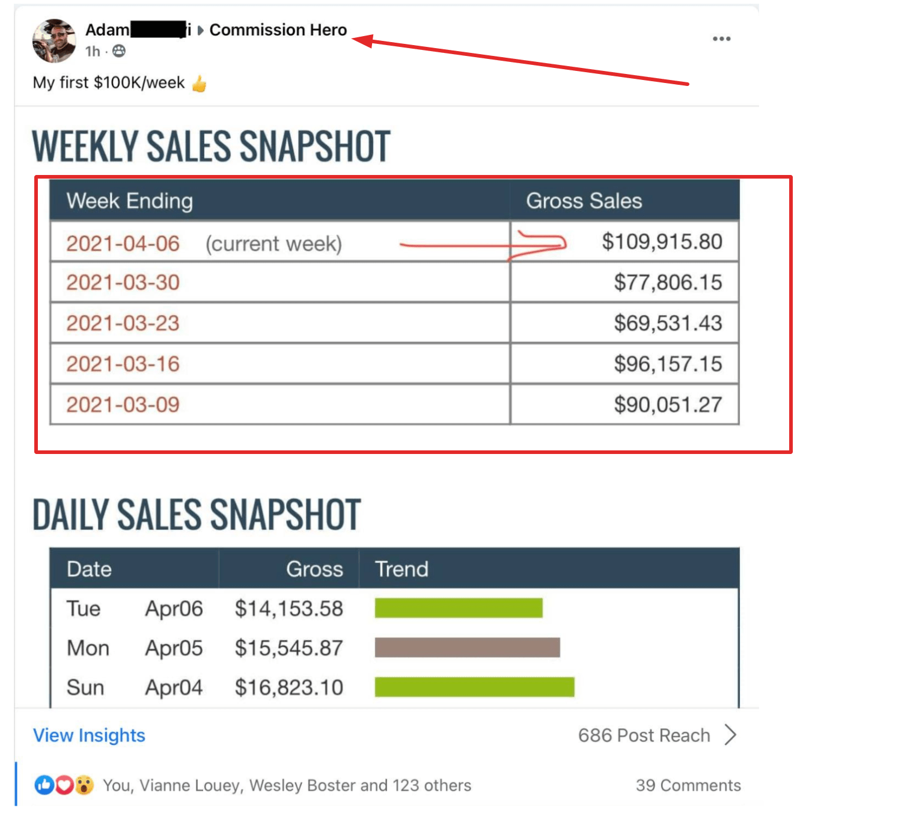Open the 39 Comments list
Viewport: 910px width, 825px height.
pos(688,785)
